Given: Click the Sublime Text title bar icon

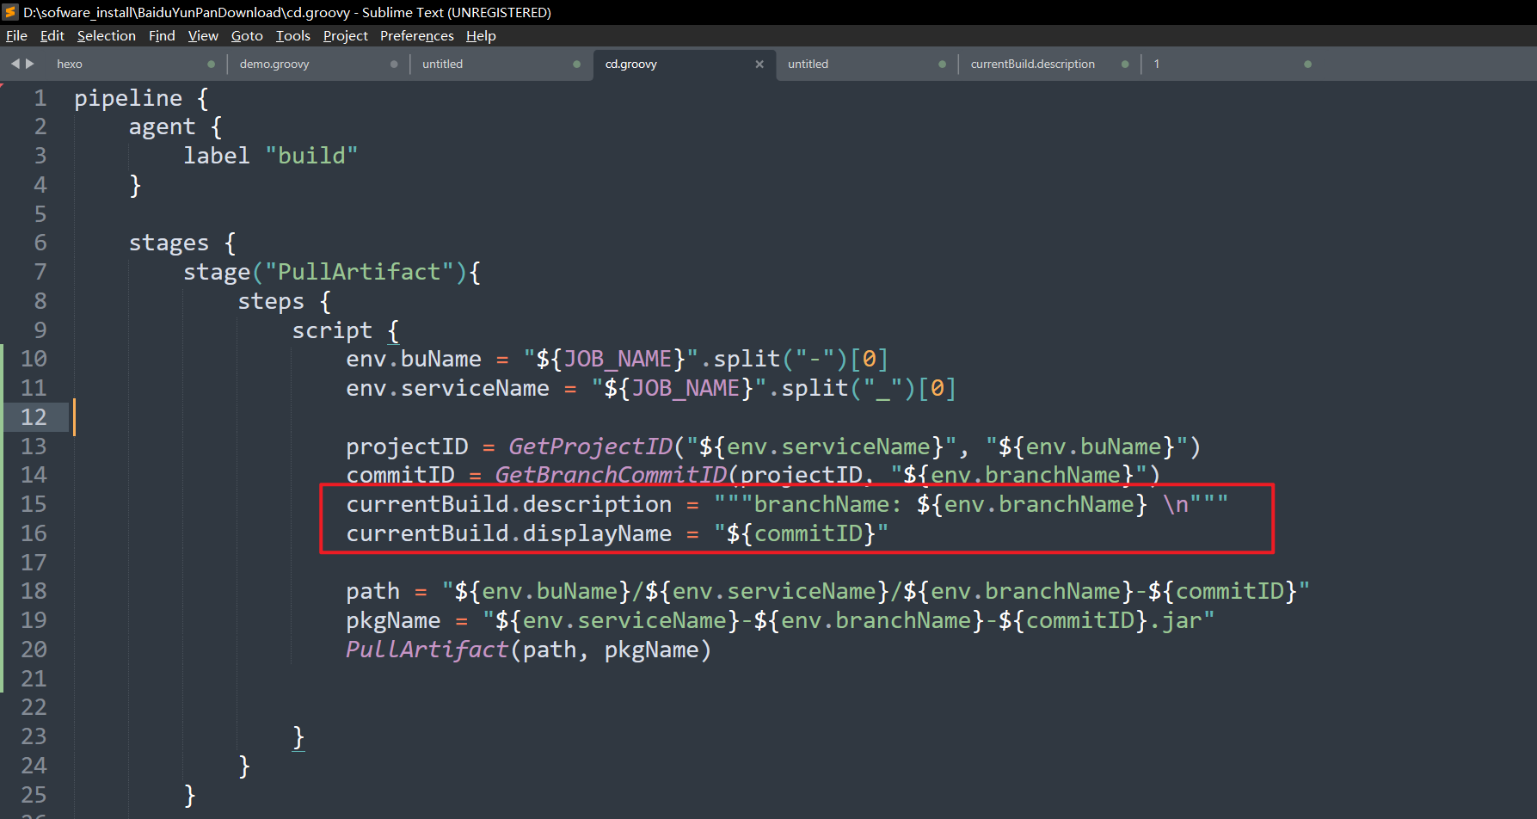Looking at the screenshot, I should (10, 12).
